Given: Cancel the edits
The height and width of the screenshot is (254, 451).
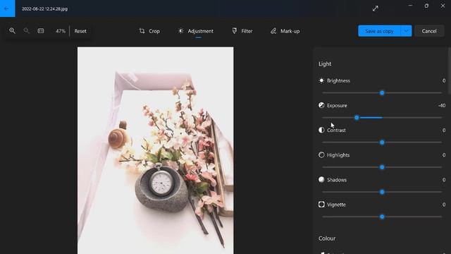Looking at the screenshot, I should pyautogui.click(x=429, y=31).
